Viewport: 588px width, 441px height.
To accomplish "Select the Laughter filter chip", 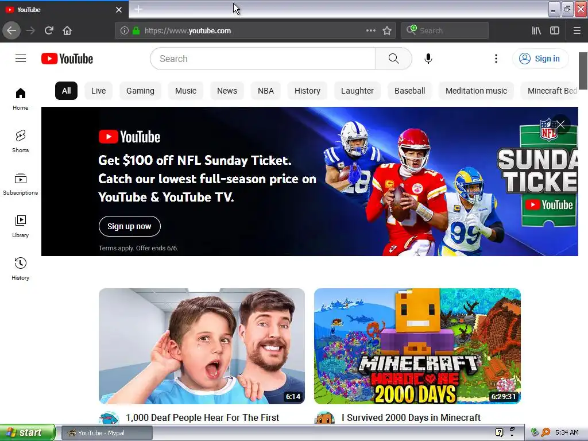I will pos(357,91).
